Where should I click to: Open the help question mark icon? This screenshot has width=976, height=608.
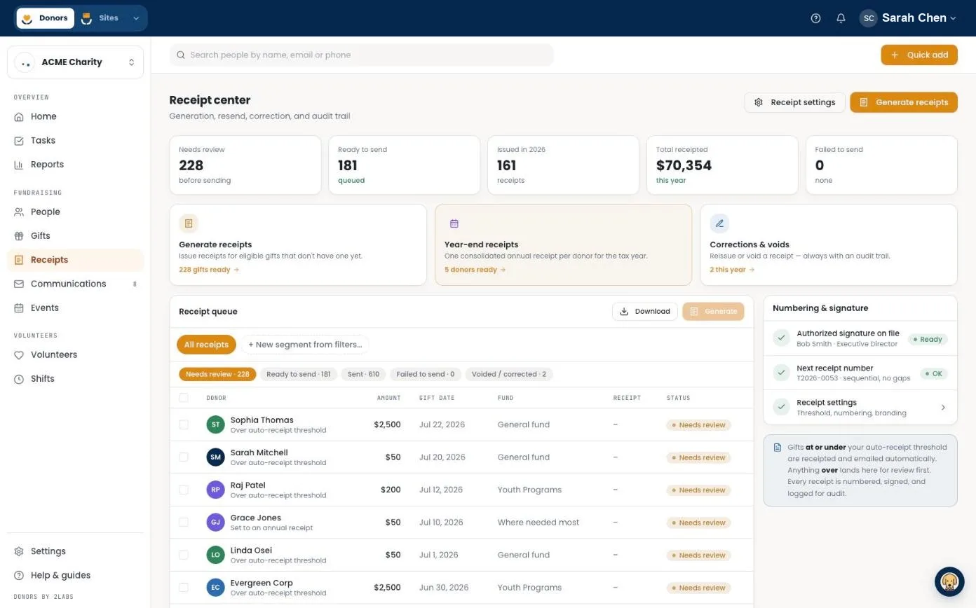[815, 18]
